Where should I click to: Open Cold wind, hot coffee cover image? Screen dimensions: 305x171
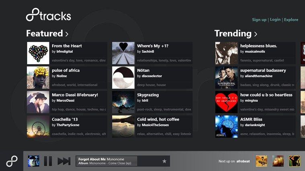tap(123, 127)
